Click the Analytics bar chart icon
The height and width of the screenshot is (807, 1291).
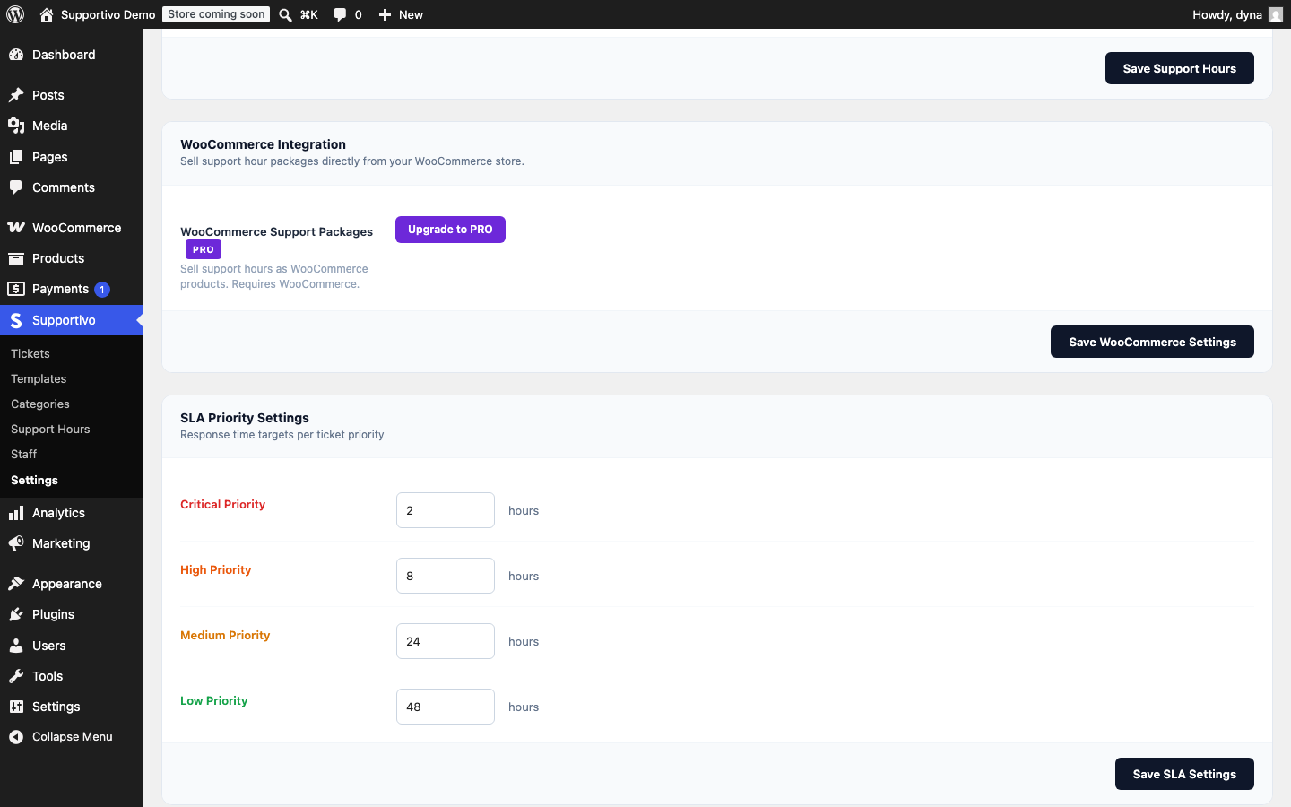[16, 513]
